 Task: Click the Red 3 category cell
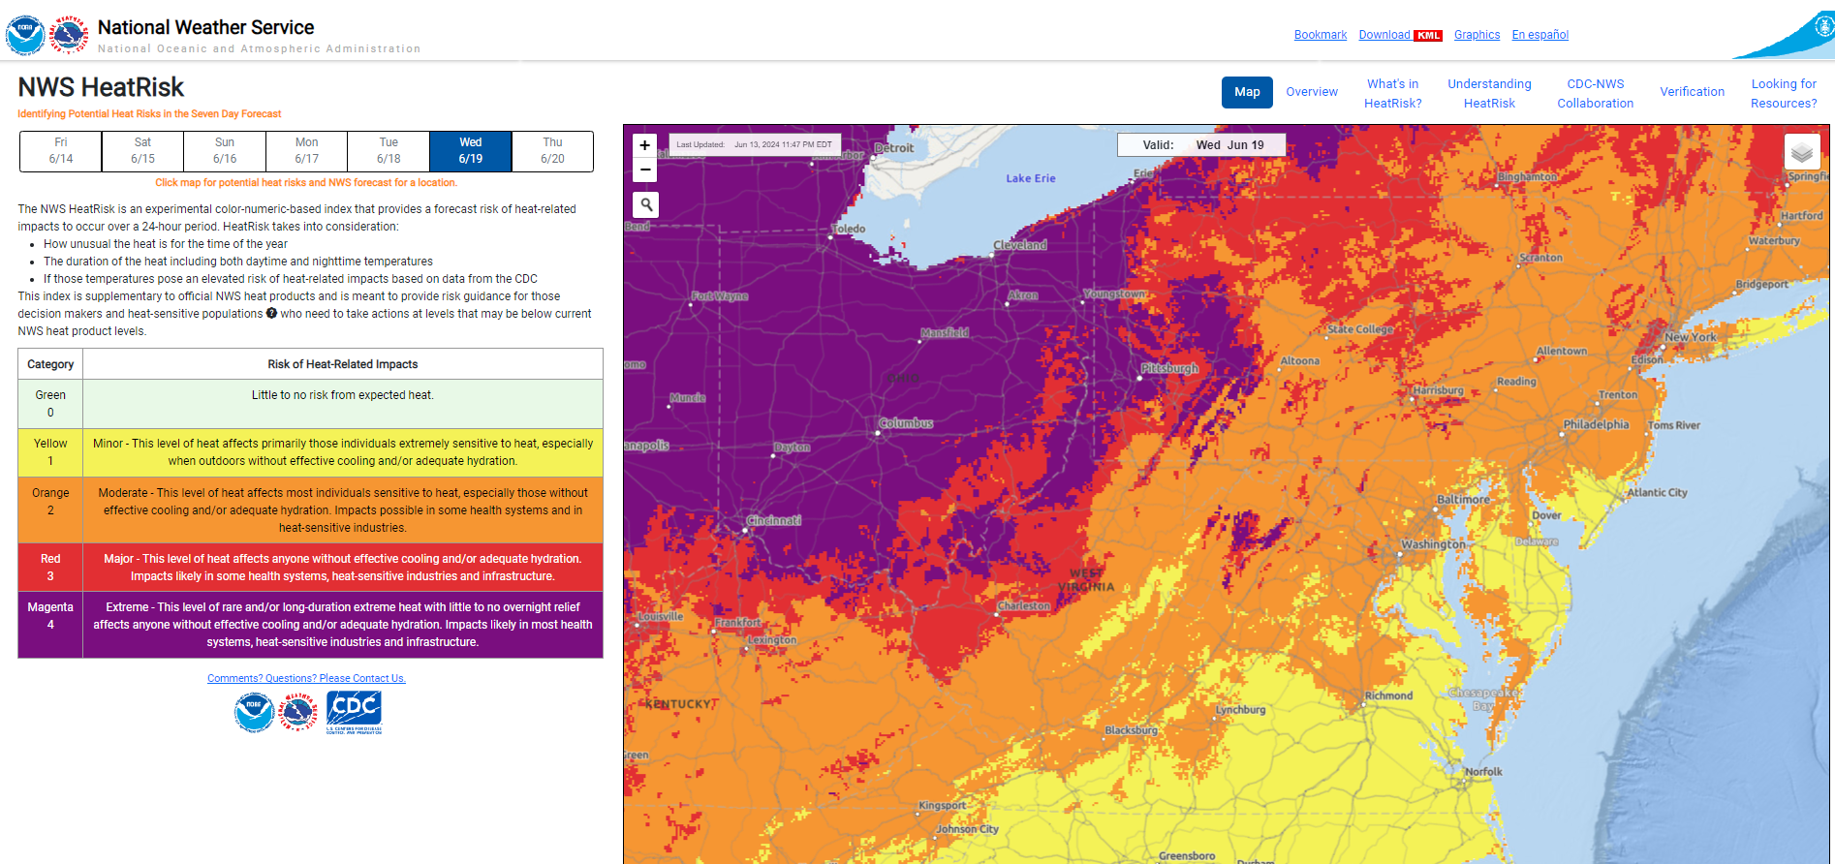pyautogui.click(x=50, y=568)
